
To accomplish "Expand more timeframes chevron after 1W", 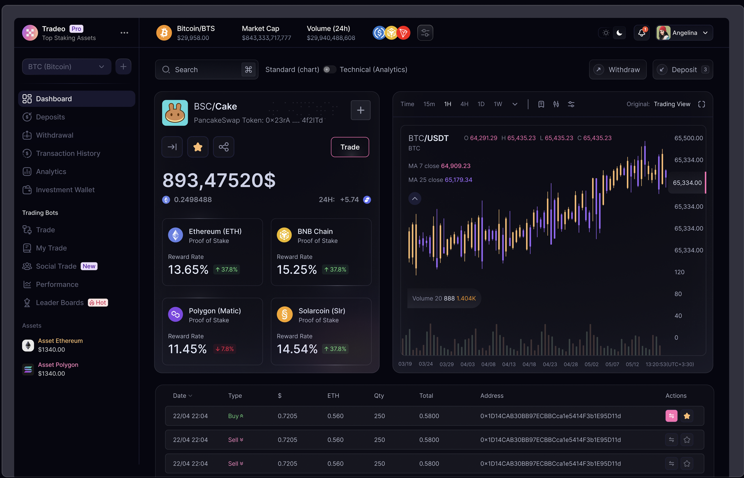I will click(x=515, y=104).
